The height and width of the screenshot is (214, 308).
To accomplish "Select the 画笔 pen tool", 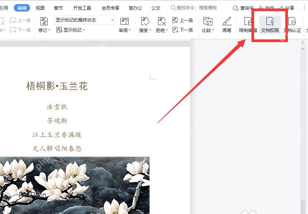I will [x=227, y=25].
